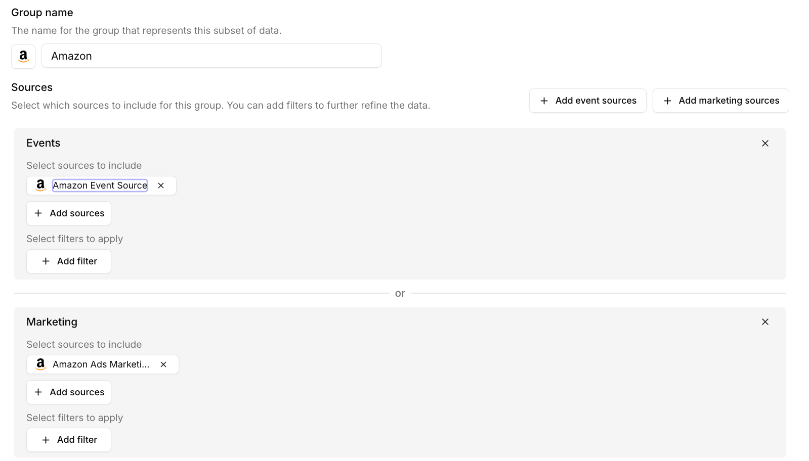
Task: Click Add marketing sources button
Action: (x=720, y=101)
